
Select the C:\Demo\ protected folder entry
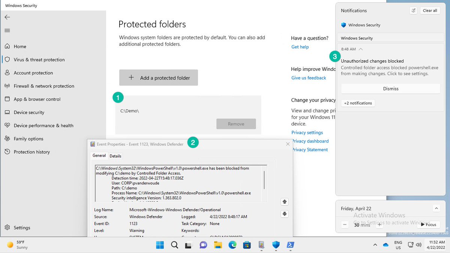click(x=188, y=115)
